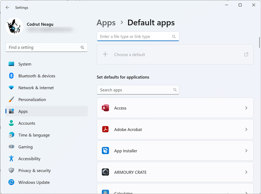Screen dimensions: 261x194
Task: Click the Find a setting search box
Action: click(43, 48)
